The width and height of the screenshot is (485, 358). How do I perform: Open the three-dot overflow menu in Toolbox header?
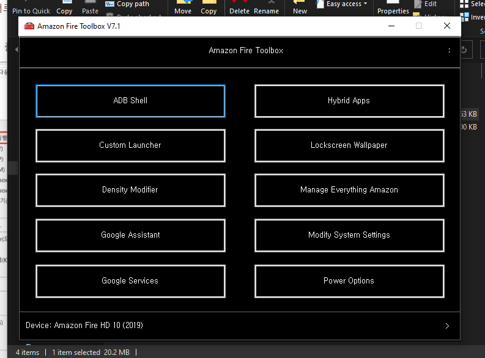(449, 50)
